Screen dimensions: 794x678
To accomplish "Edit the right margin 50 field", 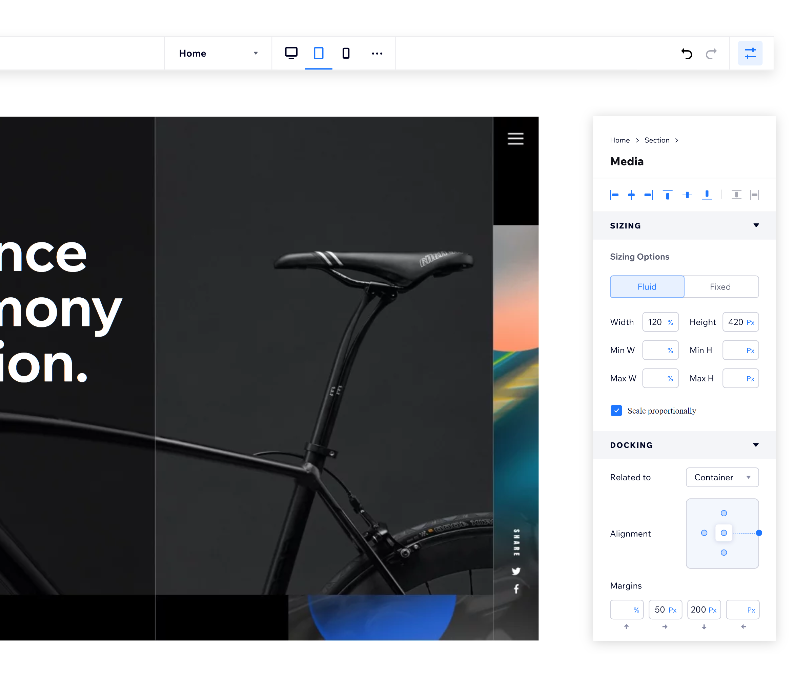I will 665,610.
